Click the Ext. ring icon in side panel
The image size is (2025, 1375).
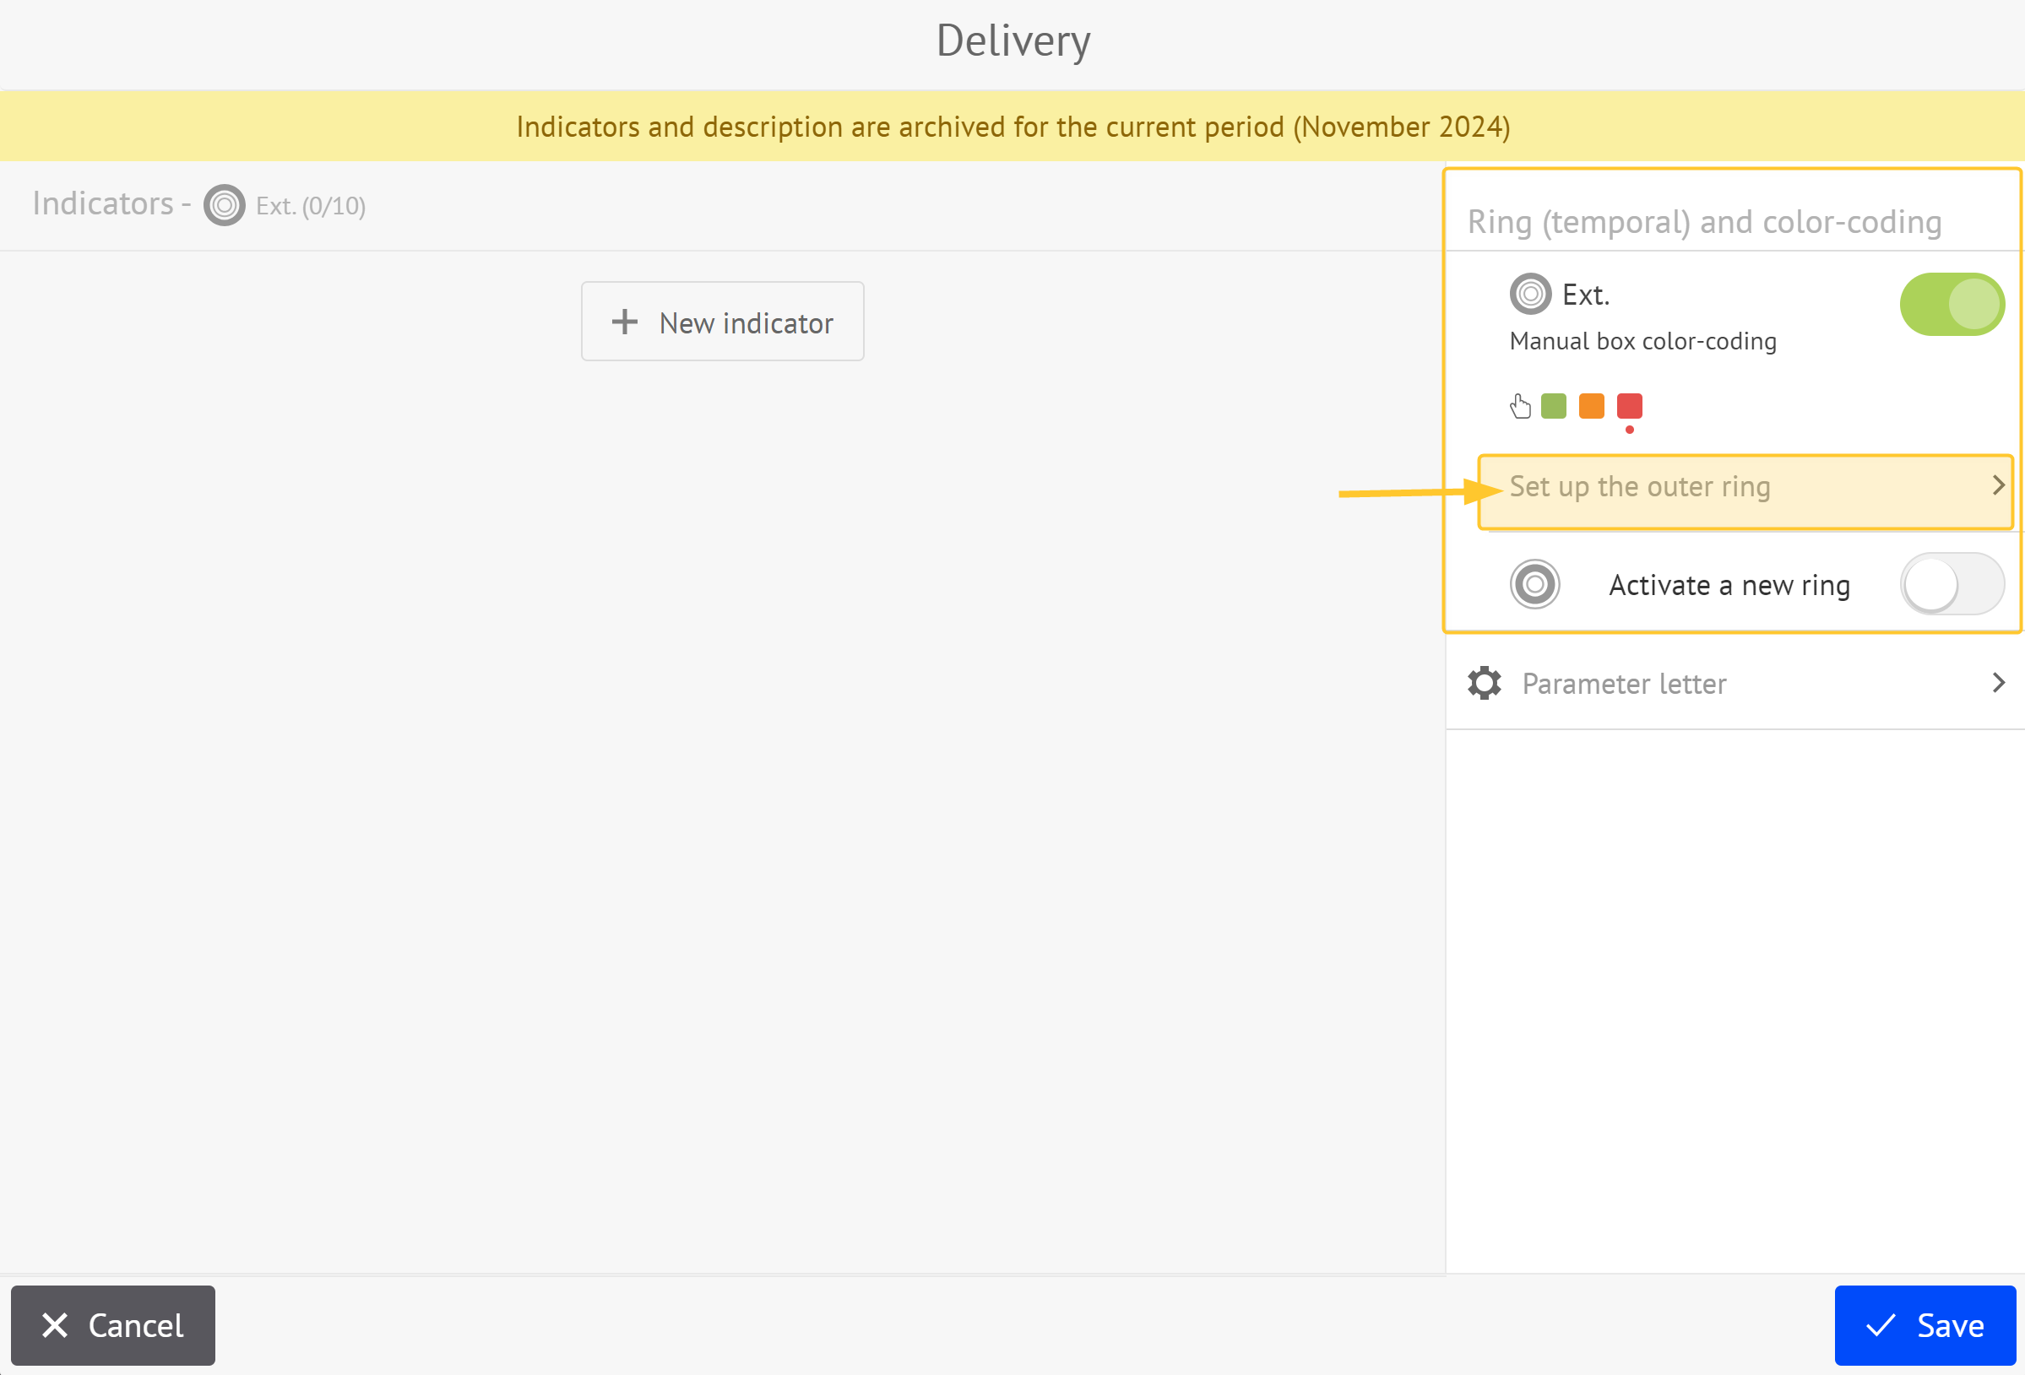(1530, 295)
